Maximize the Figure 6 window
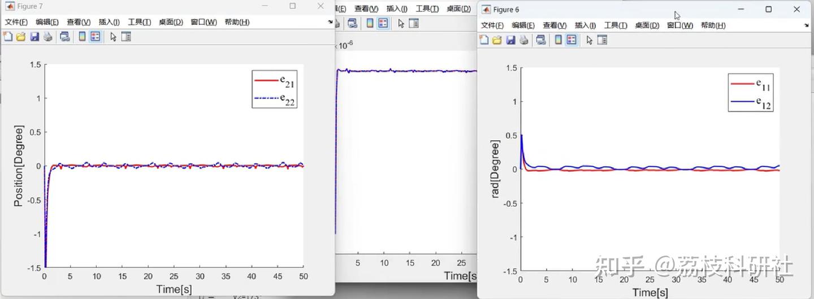This screenshot has width=814, height=299. 768,9
